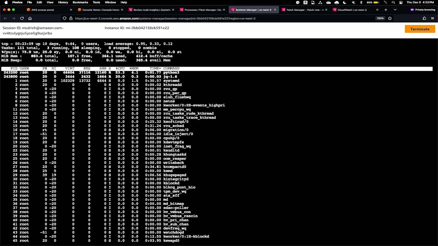Open the Firefox hamburger application menu
The height and width of the screenshot is (246, 438).
(433, 18)
